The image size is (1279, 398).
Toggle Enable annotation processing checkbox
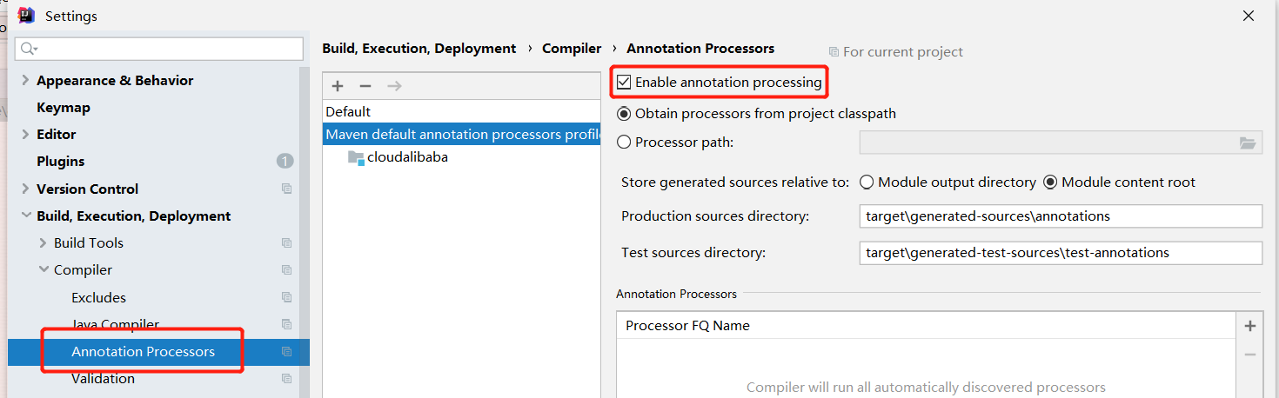click(x=624, y=83)
